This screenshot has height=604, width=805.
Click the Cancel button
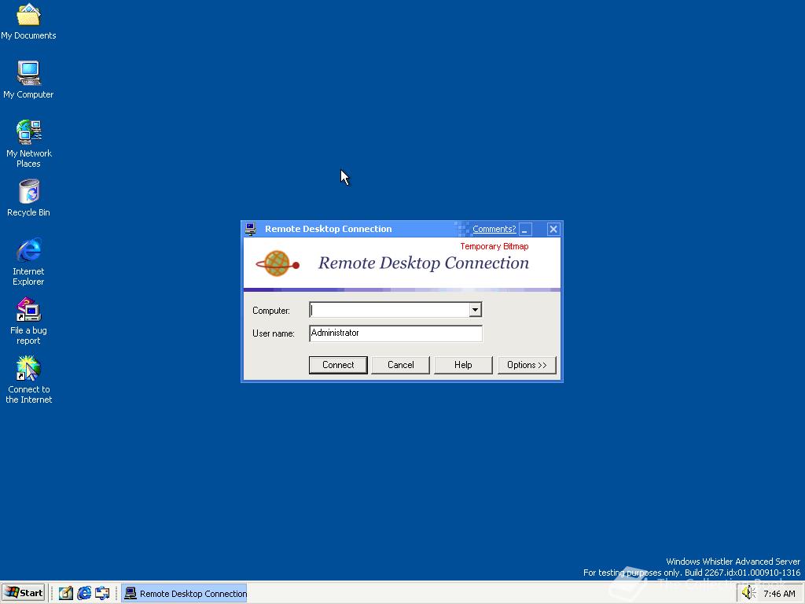point(400,365)
